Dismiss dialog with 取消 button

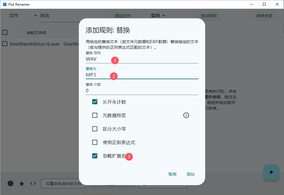tap(173, 174)
